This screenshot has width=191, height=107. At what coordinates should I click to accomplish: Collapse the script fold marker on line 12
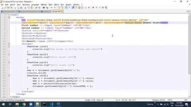click(9, 44)
